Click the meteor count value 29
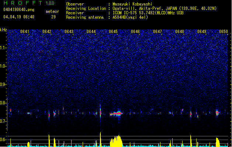 point(53,17)
